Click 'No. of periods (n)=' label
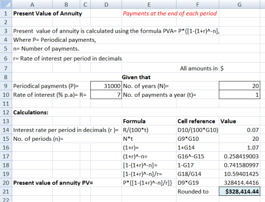This screenshot has width=265, height=202. click(x=38, y=139)
